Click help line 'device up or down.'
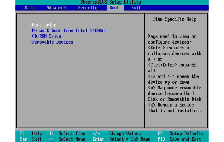This screenshot has height=142, width=224. click(x=170, y=82)
